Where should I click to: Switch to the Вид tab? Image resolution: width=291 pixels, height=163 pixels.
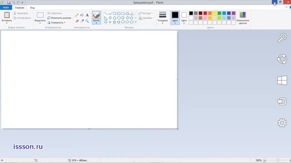[32, 8]
